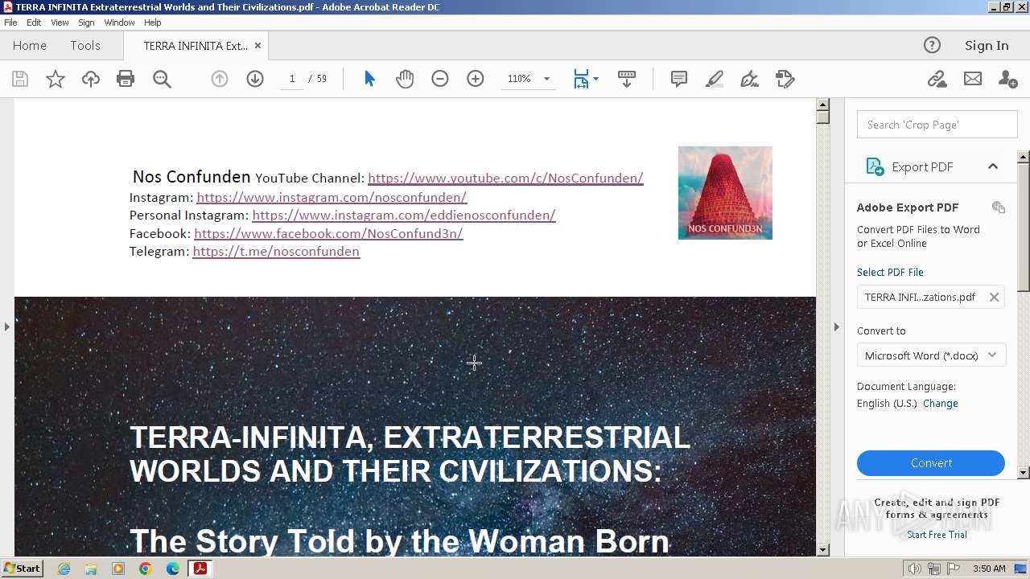Open the Help question mark icon
Viewport: 1030px width, 579px height.
pos(932,45)
